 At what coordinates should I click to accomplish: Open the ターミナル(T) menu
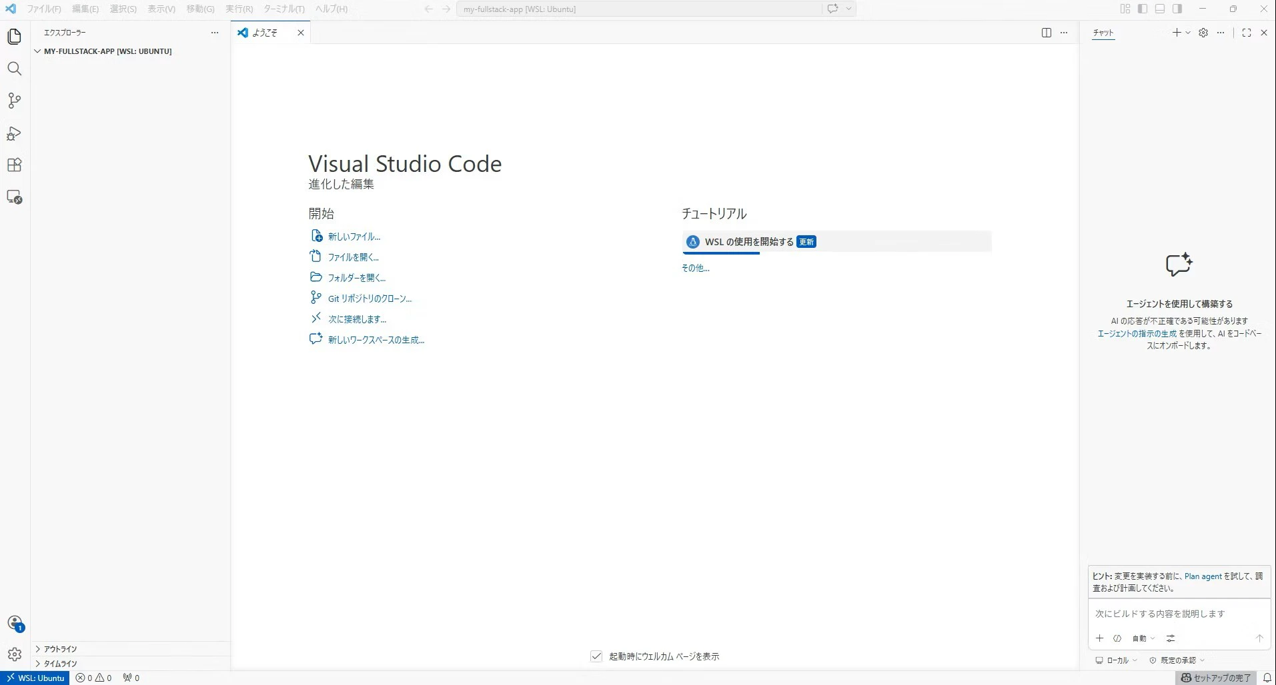pyautogui.click(x=284, y=9)
